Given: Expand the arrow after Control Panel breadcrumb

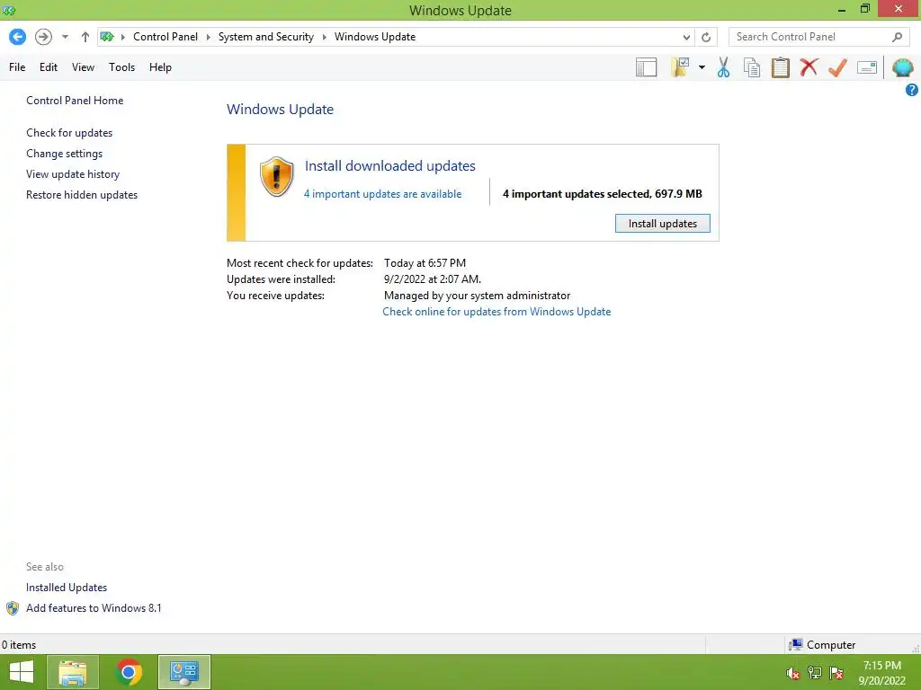Looking at the screenshot, I should click(x=209, y=37).
